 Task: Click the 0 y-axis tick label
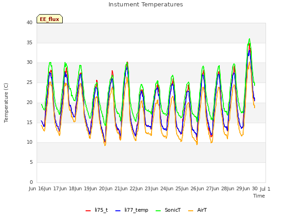point(31,182)
